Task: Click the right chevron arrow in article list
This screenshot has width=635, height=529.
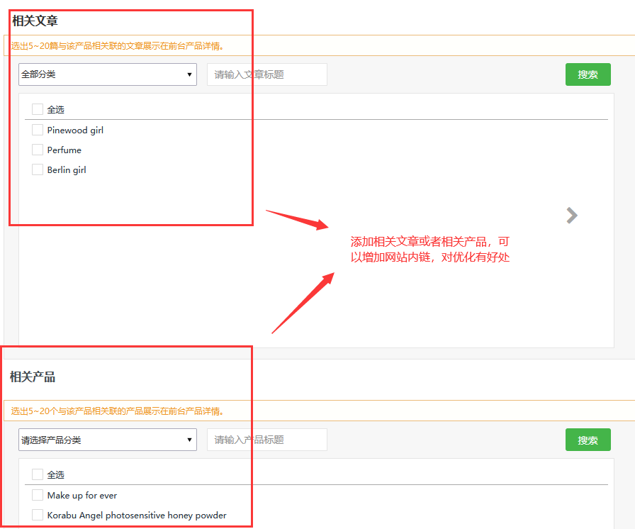Action: [x=572, y=216]
